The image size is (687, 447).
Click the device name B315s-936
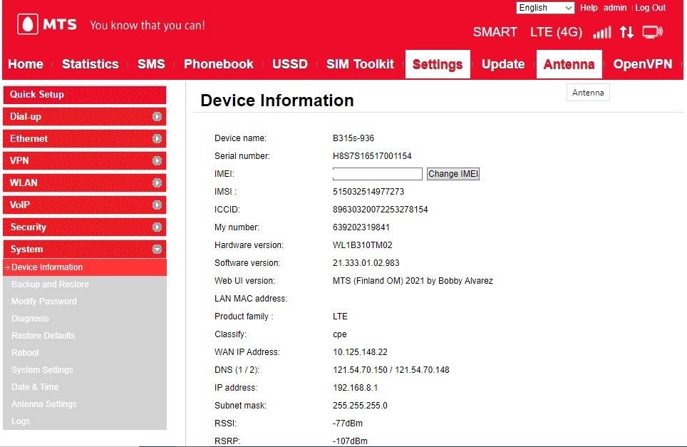point(353,138)
